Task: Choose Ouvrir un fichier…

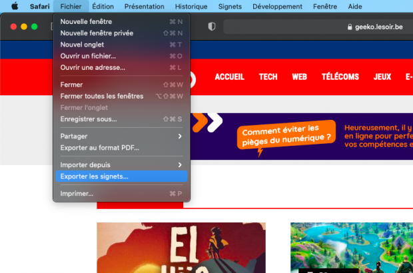Action: tap(121, 56)
